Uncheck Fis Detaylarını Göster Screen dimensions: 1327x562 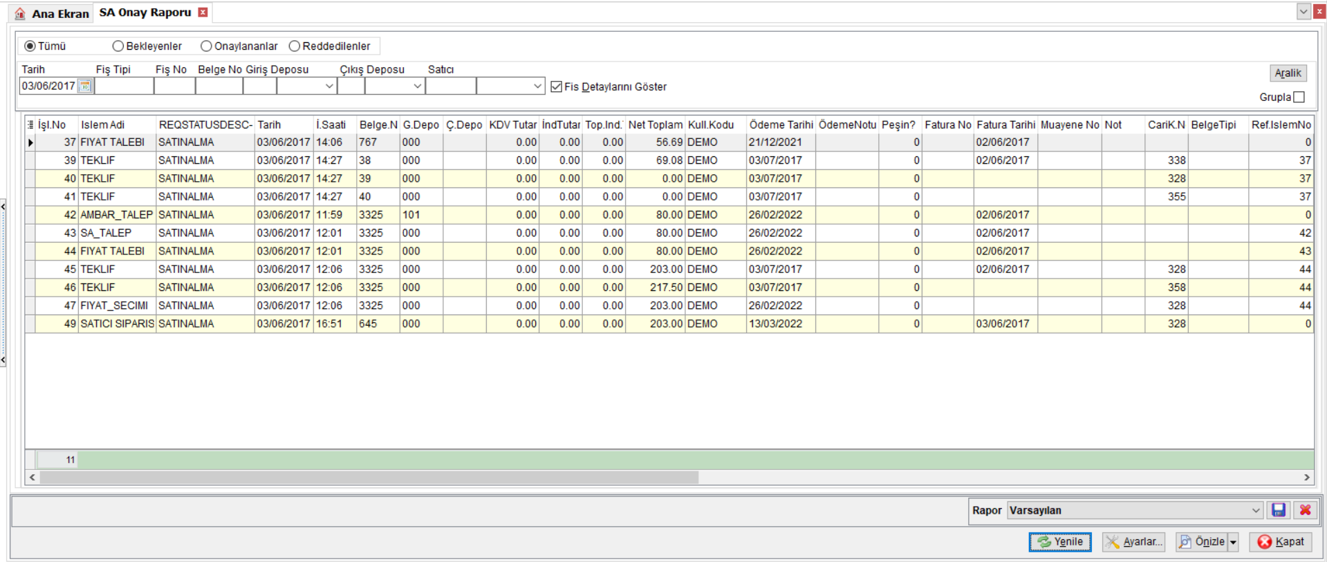(557, 86)
